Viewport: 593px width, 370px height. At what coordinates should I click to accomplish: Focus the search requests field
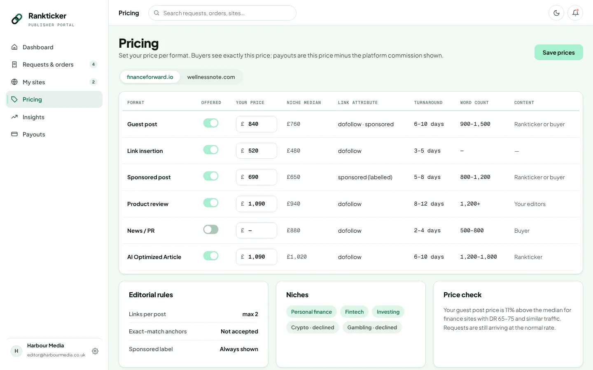coord(222,13)
